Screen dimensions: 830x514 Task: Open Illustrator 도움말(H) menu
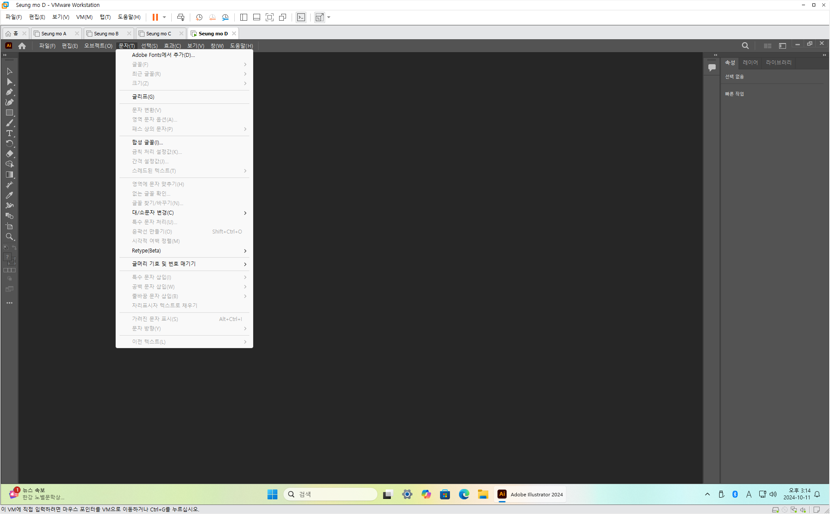point(241,46)
